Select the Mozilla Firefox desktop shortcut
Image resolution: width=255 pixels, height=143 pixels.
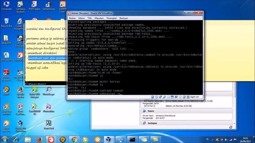click(x=20, y=92)
